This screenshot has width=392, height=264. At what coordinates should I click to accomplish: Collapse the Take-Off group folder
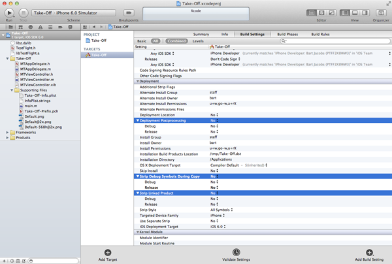pyautogui.click(x=7, y=59)
